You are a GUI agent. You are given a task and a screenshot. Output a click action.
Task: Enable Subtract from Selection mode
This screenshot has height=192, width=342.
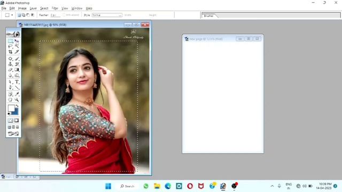[28, 15]
